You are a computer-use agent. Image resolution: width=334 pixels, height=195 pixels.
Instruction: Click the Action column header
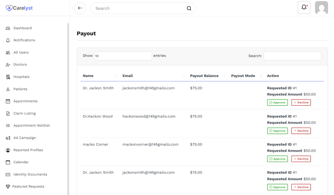(x=273, y=76)
